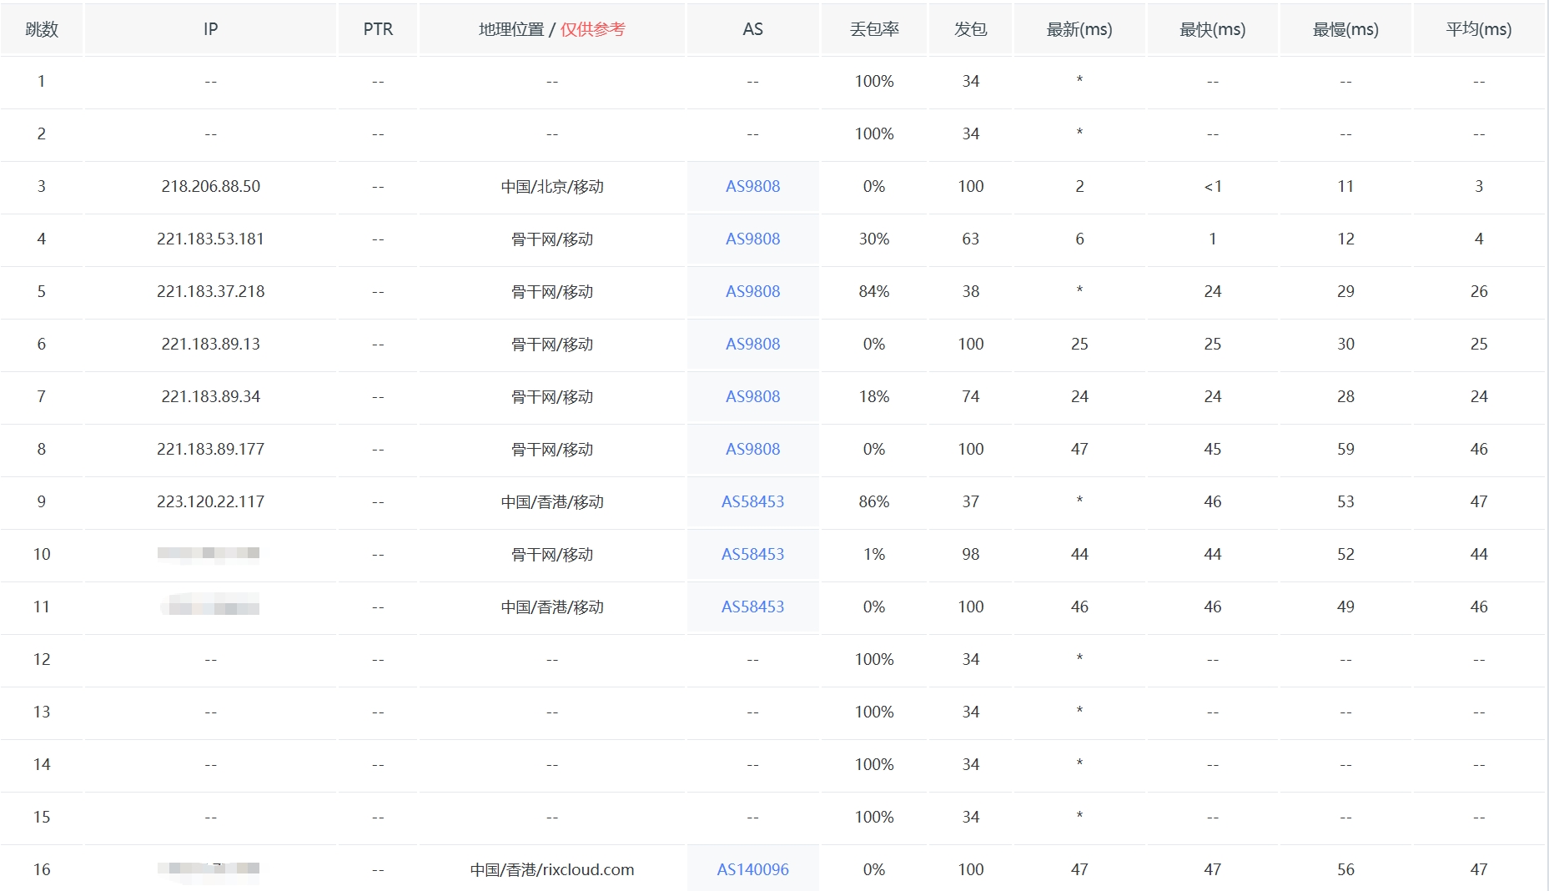Click the 发包 column header
Viewport: 1549px width, 891px height.
point(970,29)
